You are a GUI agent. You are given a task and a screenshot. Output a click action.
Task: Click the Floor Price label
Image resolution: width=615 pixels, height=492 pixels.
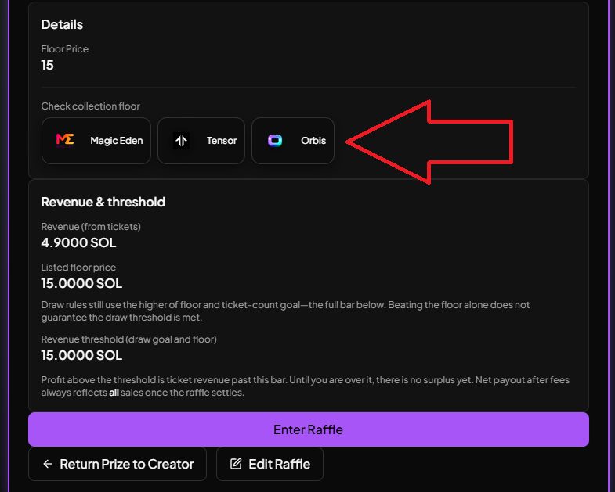65,49
